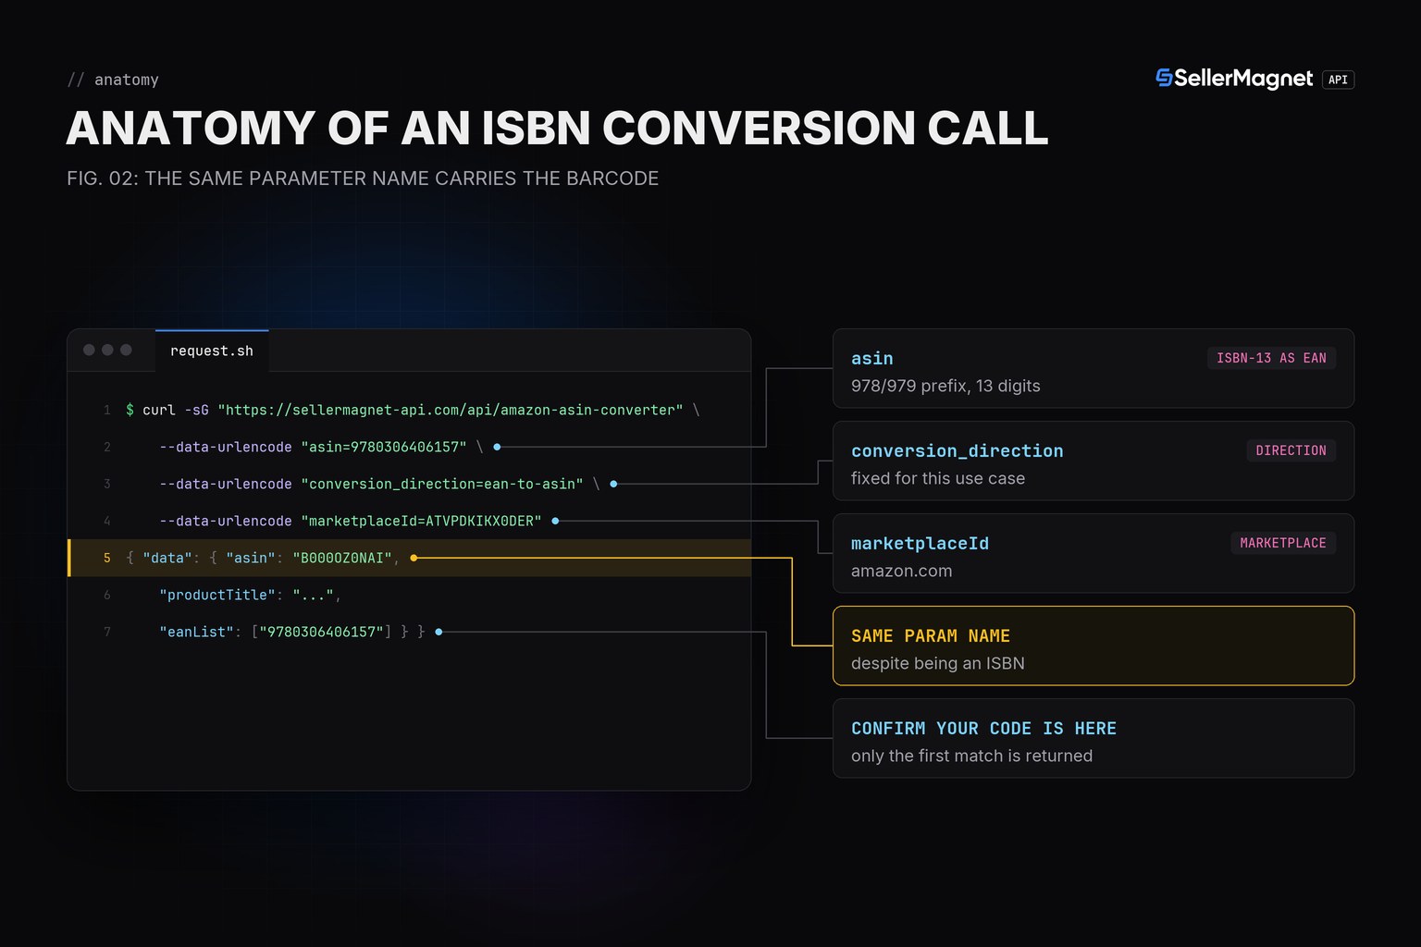Click the asin=9780306406157 argument on line 2

[384, 447]
